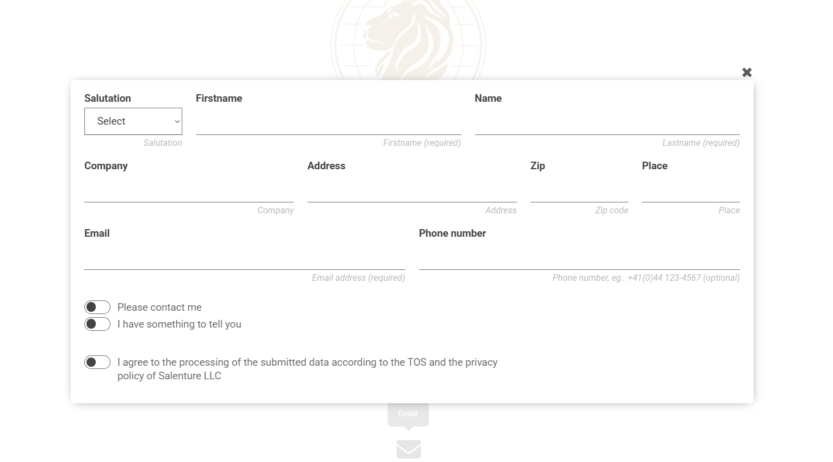Select the Zip code field
Viewport: 833px width, 462px height.
pyautogui.click(x=579, y=189)
